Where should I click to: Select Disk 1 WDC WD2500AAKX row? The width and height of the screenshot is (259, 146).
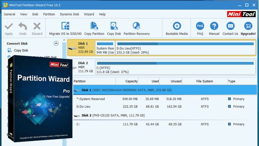165,90
